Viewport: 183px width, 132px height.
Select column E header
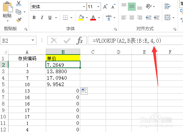tap(144, 52)
